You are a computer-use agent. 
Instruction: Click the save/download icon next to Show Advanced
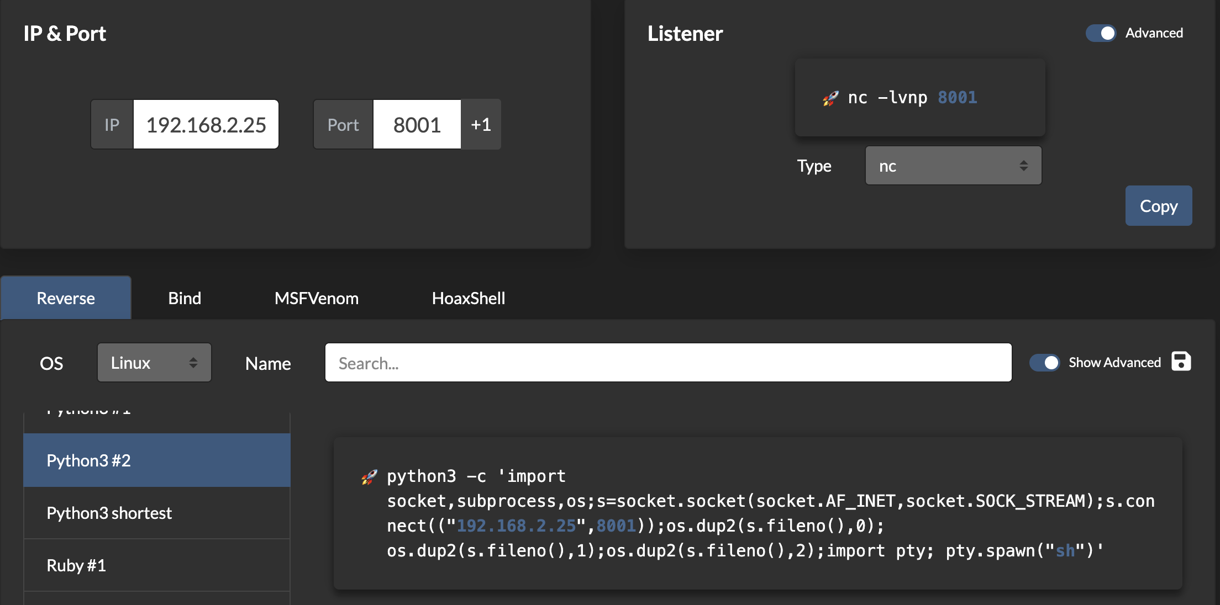point(1181,362)
